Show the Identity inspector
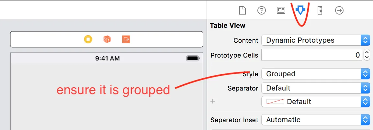 (281, 11)
